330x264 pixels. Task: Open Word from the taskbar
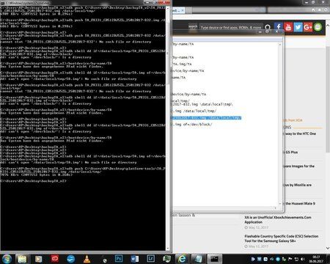[134, 259]
